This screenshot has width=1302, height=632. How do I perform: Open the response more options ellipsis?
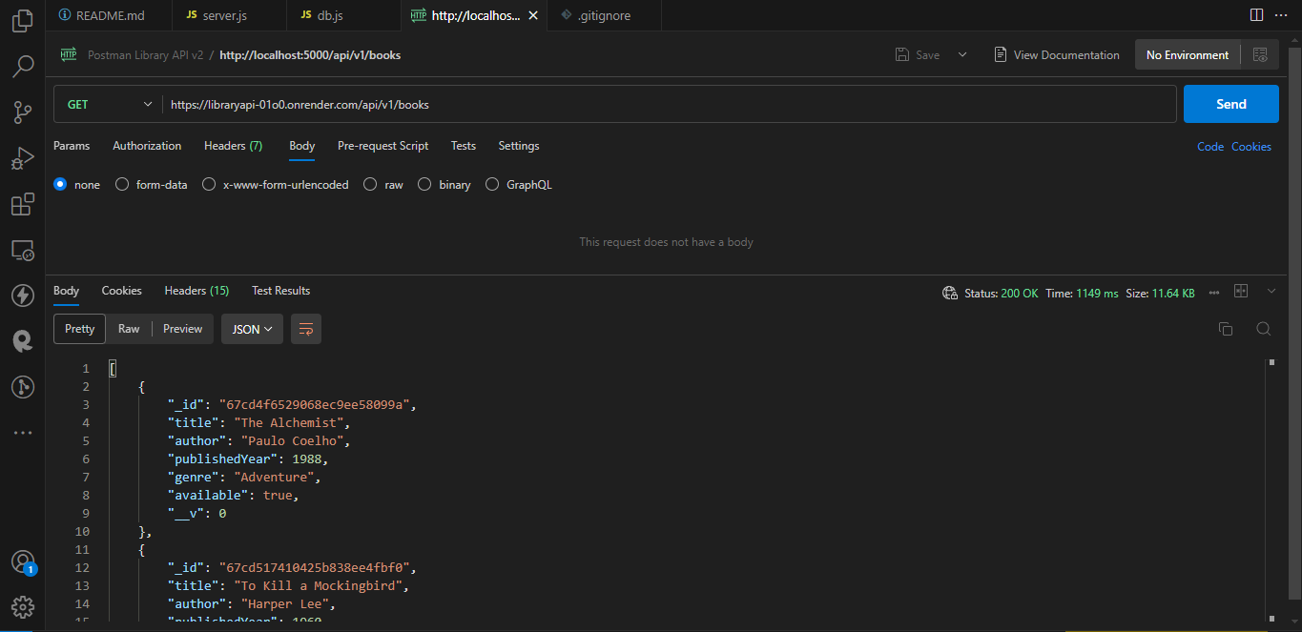[x=1214, y=293]
